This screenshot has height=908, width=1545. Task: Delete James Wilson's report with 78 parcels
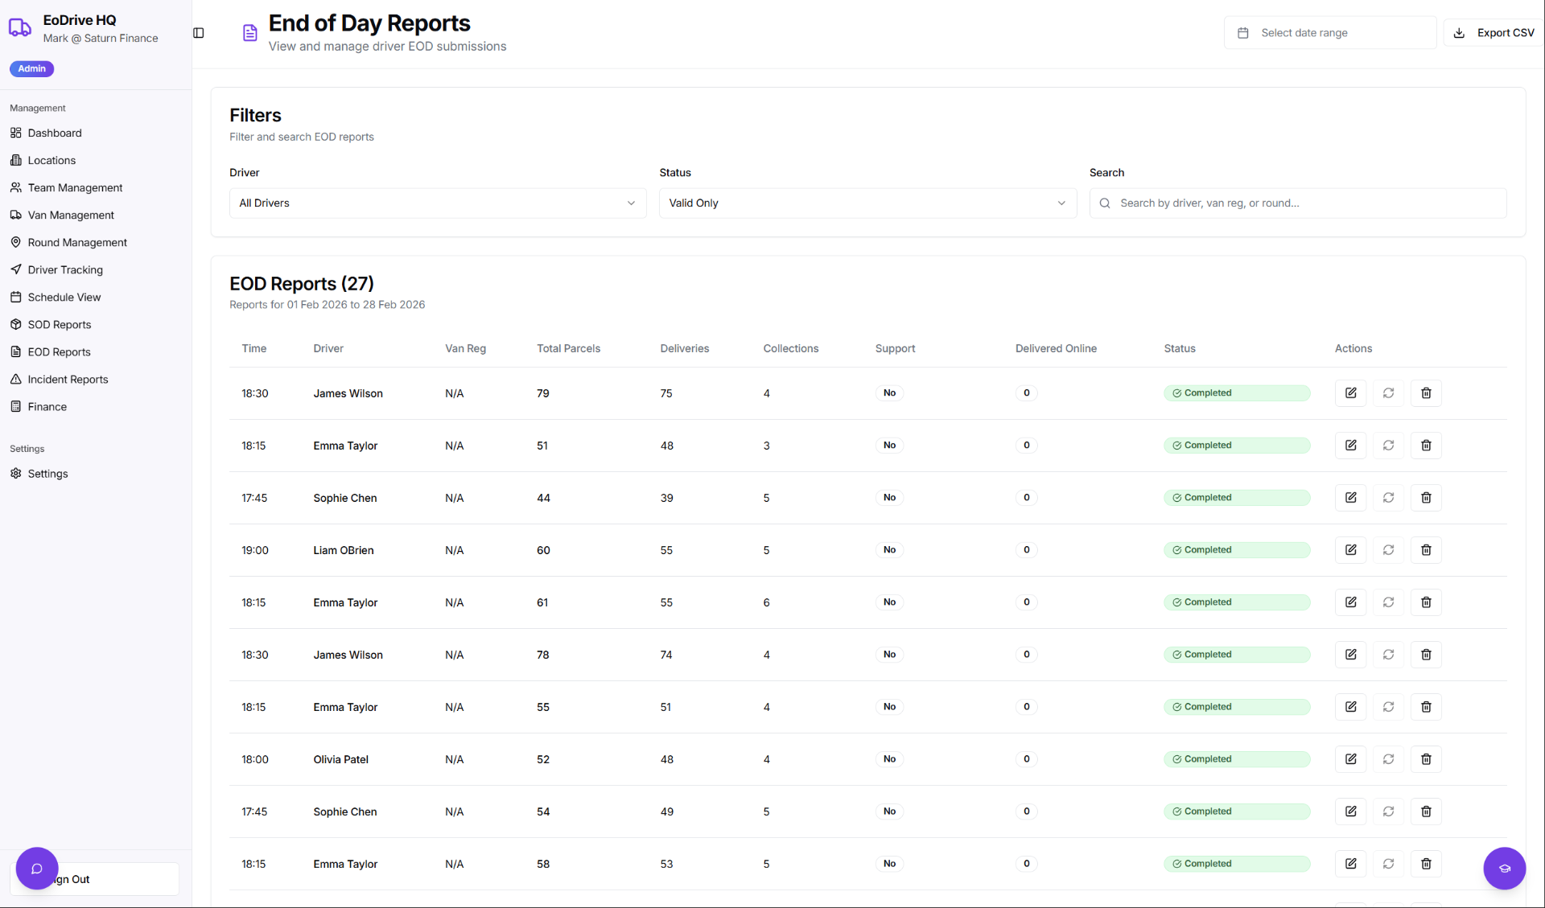pyautogui.click(x=1426, y=655)
